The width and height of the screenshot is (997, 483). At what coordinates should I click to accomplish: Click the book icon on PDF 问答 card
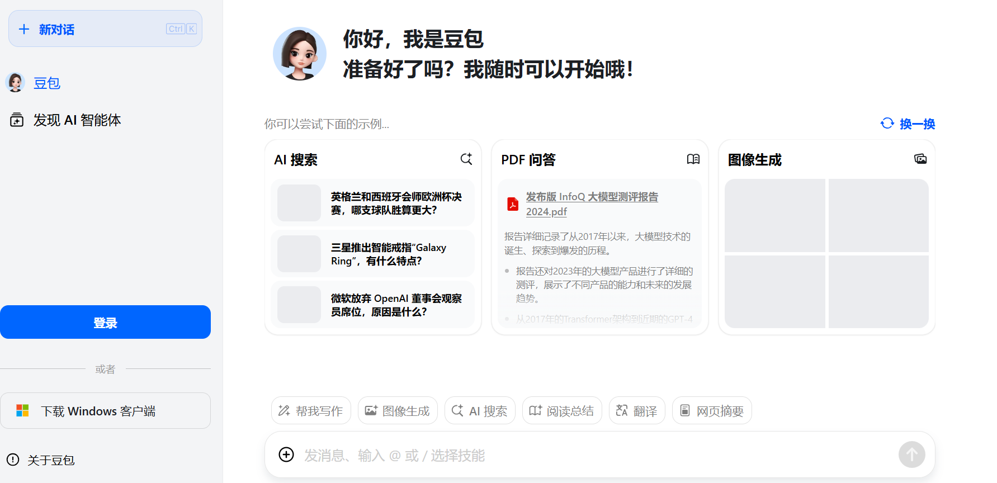point(693,159)
